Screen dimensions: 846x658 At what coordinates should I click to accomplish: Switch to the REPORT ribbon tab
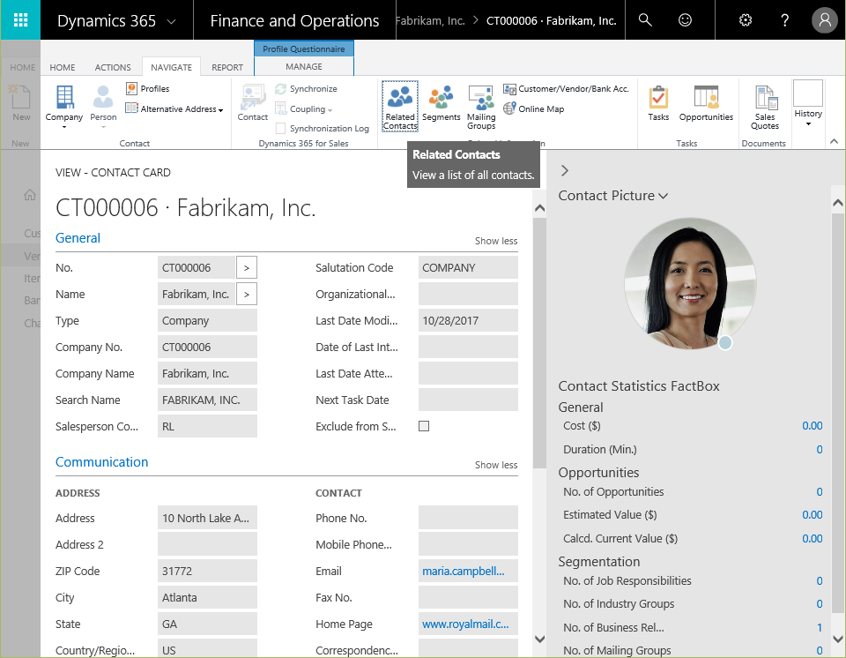coord(227,67)
